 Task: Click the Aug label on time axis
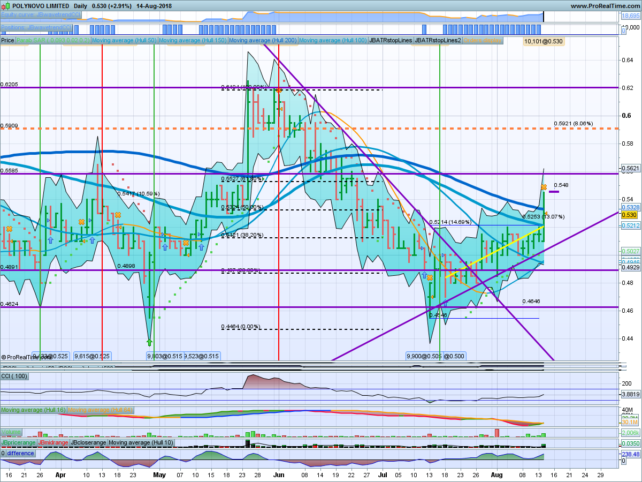(497, 474)
